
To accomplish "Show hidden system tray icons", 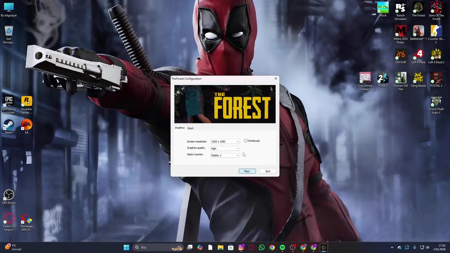I will pos(392,247).
